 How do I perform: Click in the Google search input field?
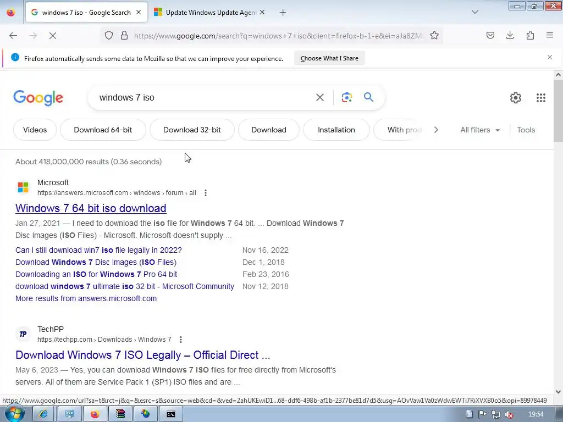pos(203,98)
